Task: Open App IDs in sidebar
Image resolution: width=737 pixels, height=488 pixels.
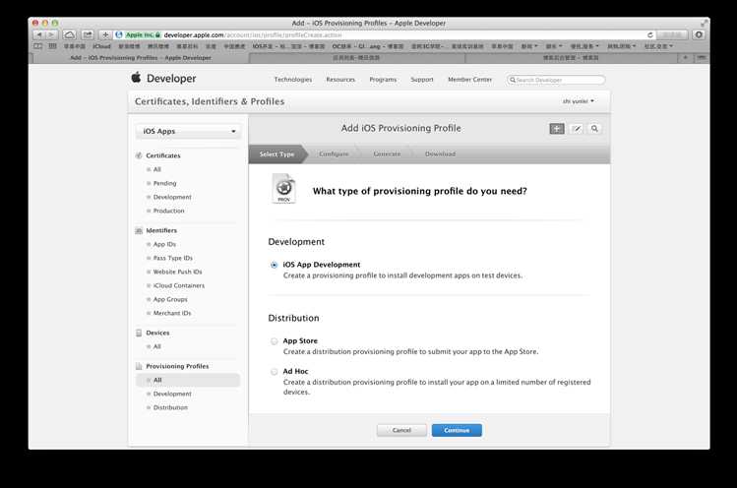Action: pos(164,244)
